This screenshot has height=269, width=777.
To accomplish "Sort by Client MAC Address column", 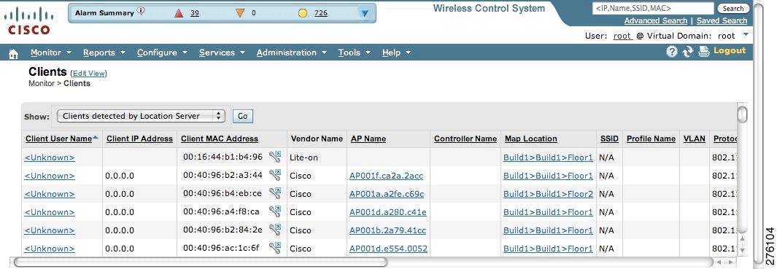I will click(220, 139).
